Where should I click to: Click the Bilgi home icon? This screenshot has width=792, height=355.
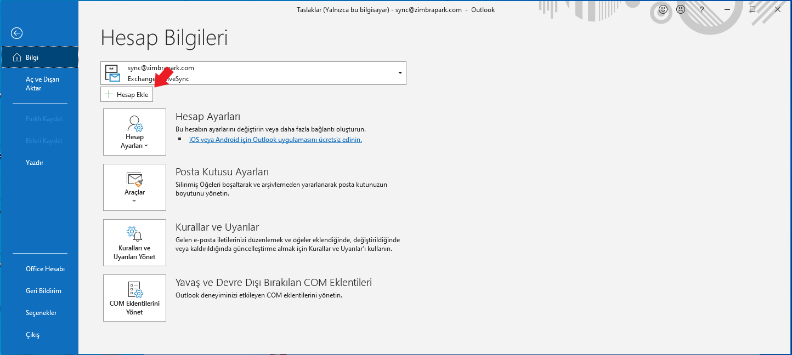tap(16, 58)
